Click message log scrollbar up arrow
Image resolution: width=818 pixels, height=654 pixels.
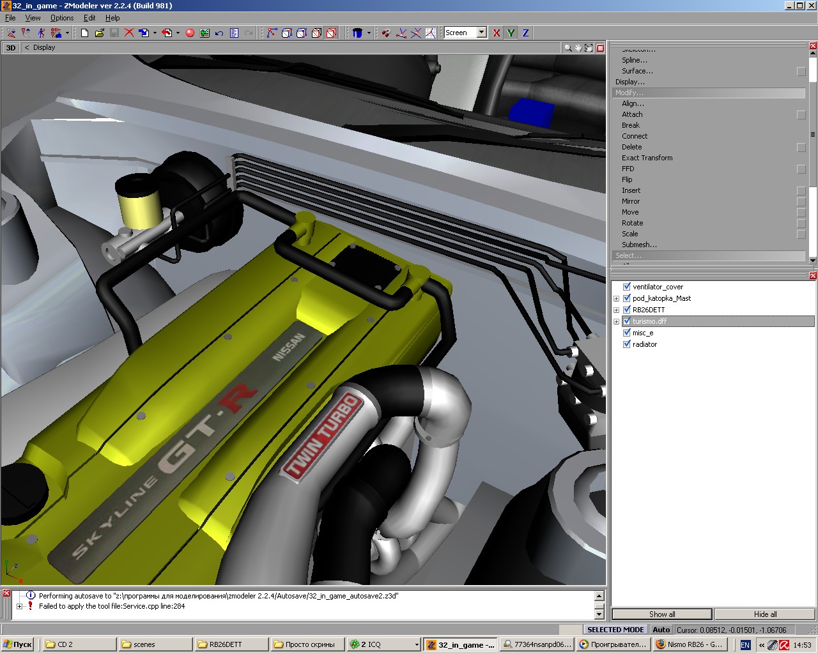pos(599,595)
